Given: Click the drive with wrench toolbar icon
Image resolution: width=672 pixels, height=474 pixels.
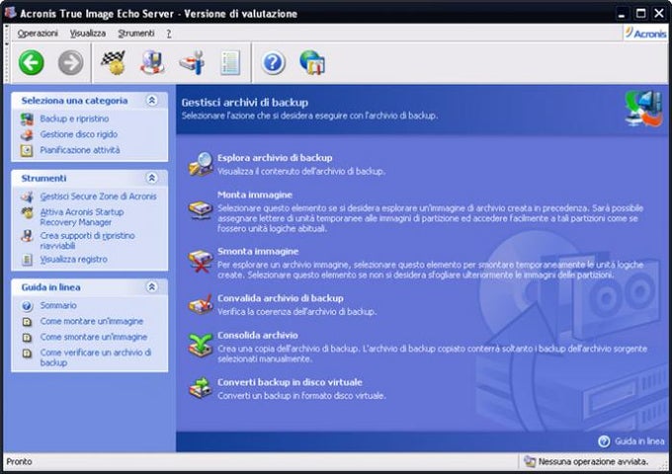Looking at the screenshot, I should [192, 62].
